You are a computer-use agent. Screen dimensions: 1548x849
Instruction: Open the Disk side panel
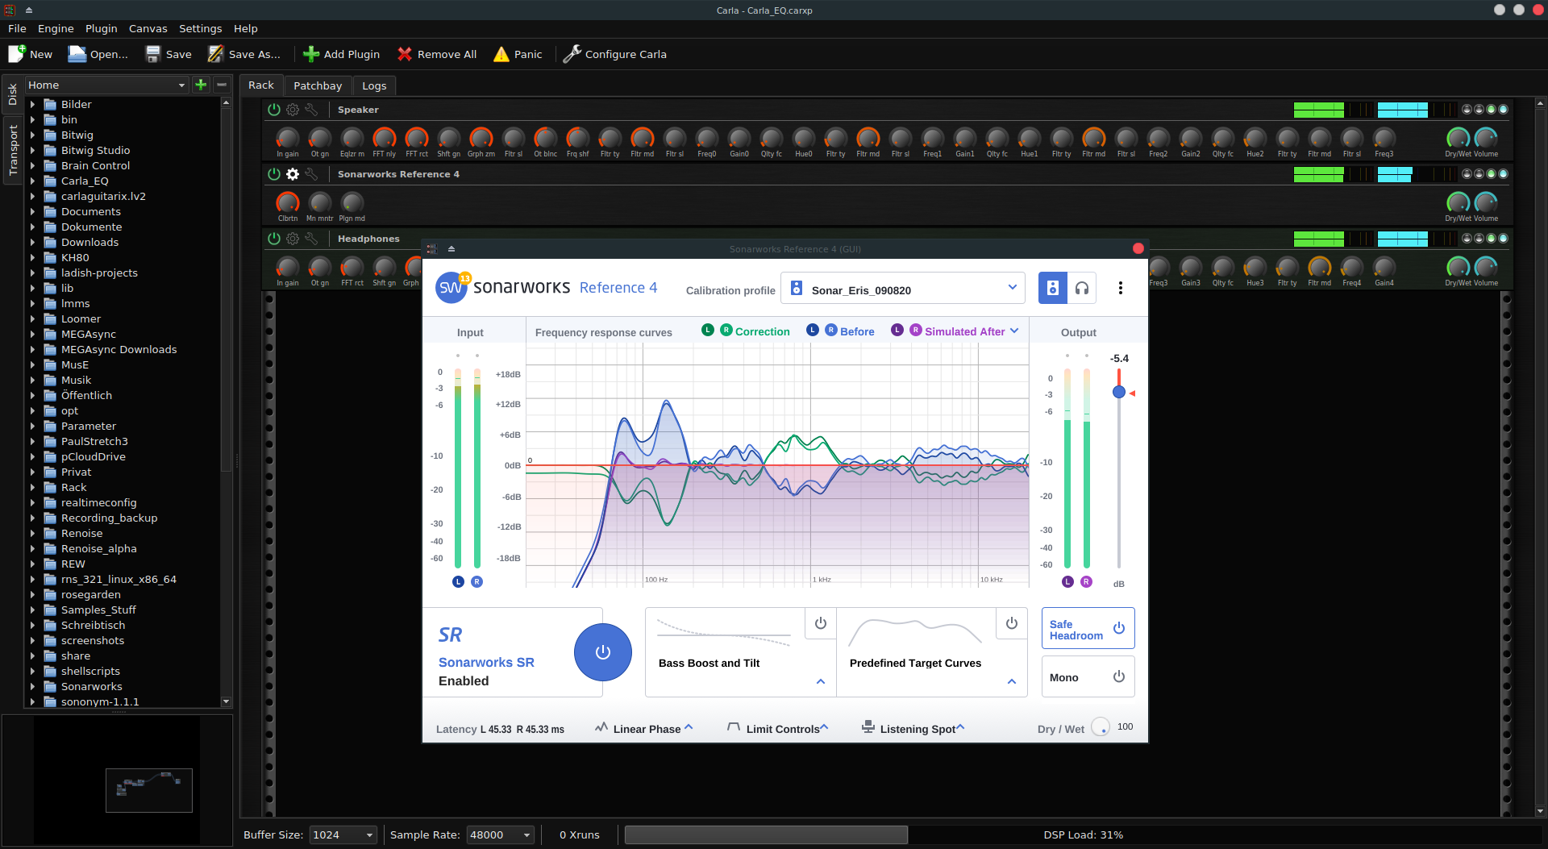click(x=12, y=95)
